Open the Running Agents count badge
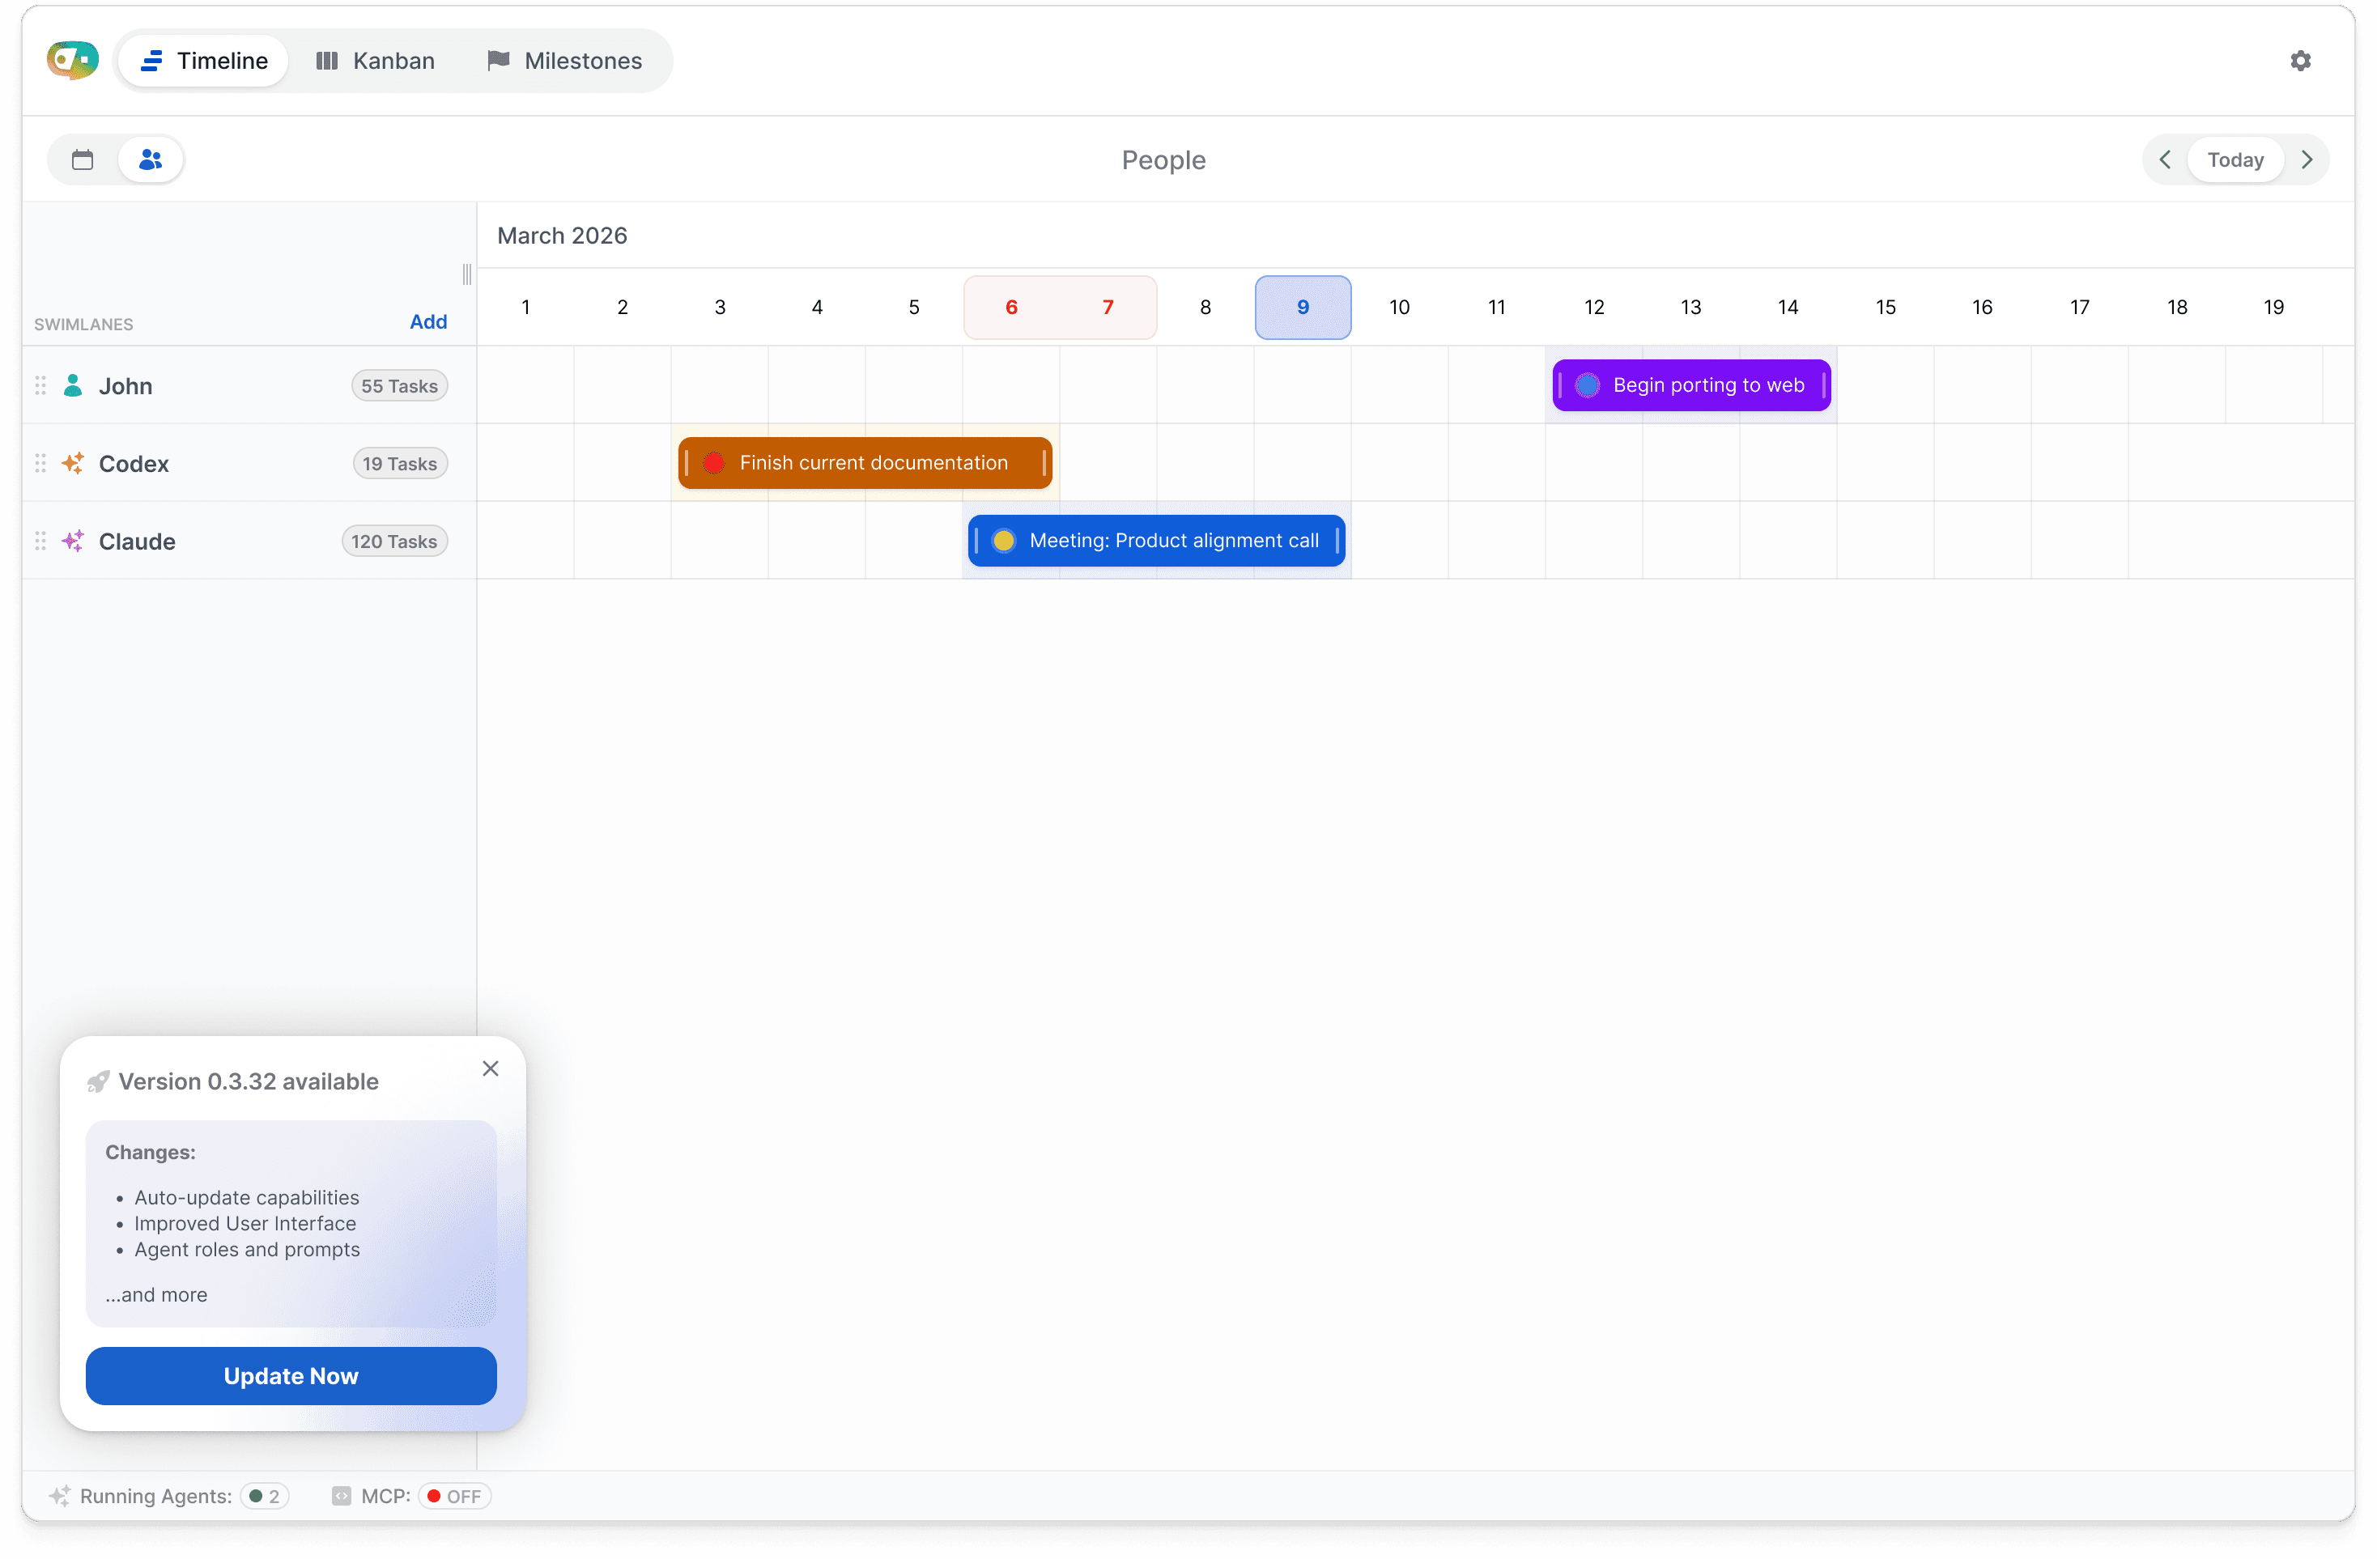Image resolution: width=2377 pixels, height=1559 pixels. pos(265,1496)
